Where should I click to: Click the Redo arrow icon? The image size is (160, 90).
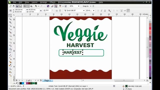tap(41, 6)
